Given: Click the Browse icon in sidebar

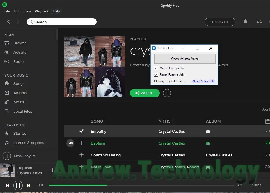Looking at the screenshot, I should (7, 43).
